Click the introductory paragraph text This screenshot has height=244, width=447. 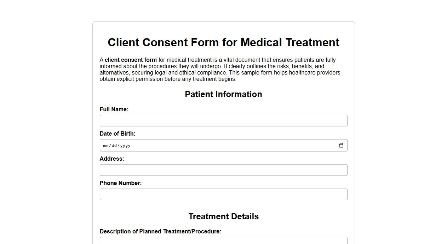point(219,69)
